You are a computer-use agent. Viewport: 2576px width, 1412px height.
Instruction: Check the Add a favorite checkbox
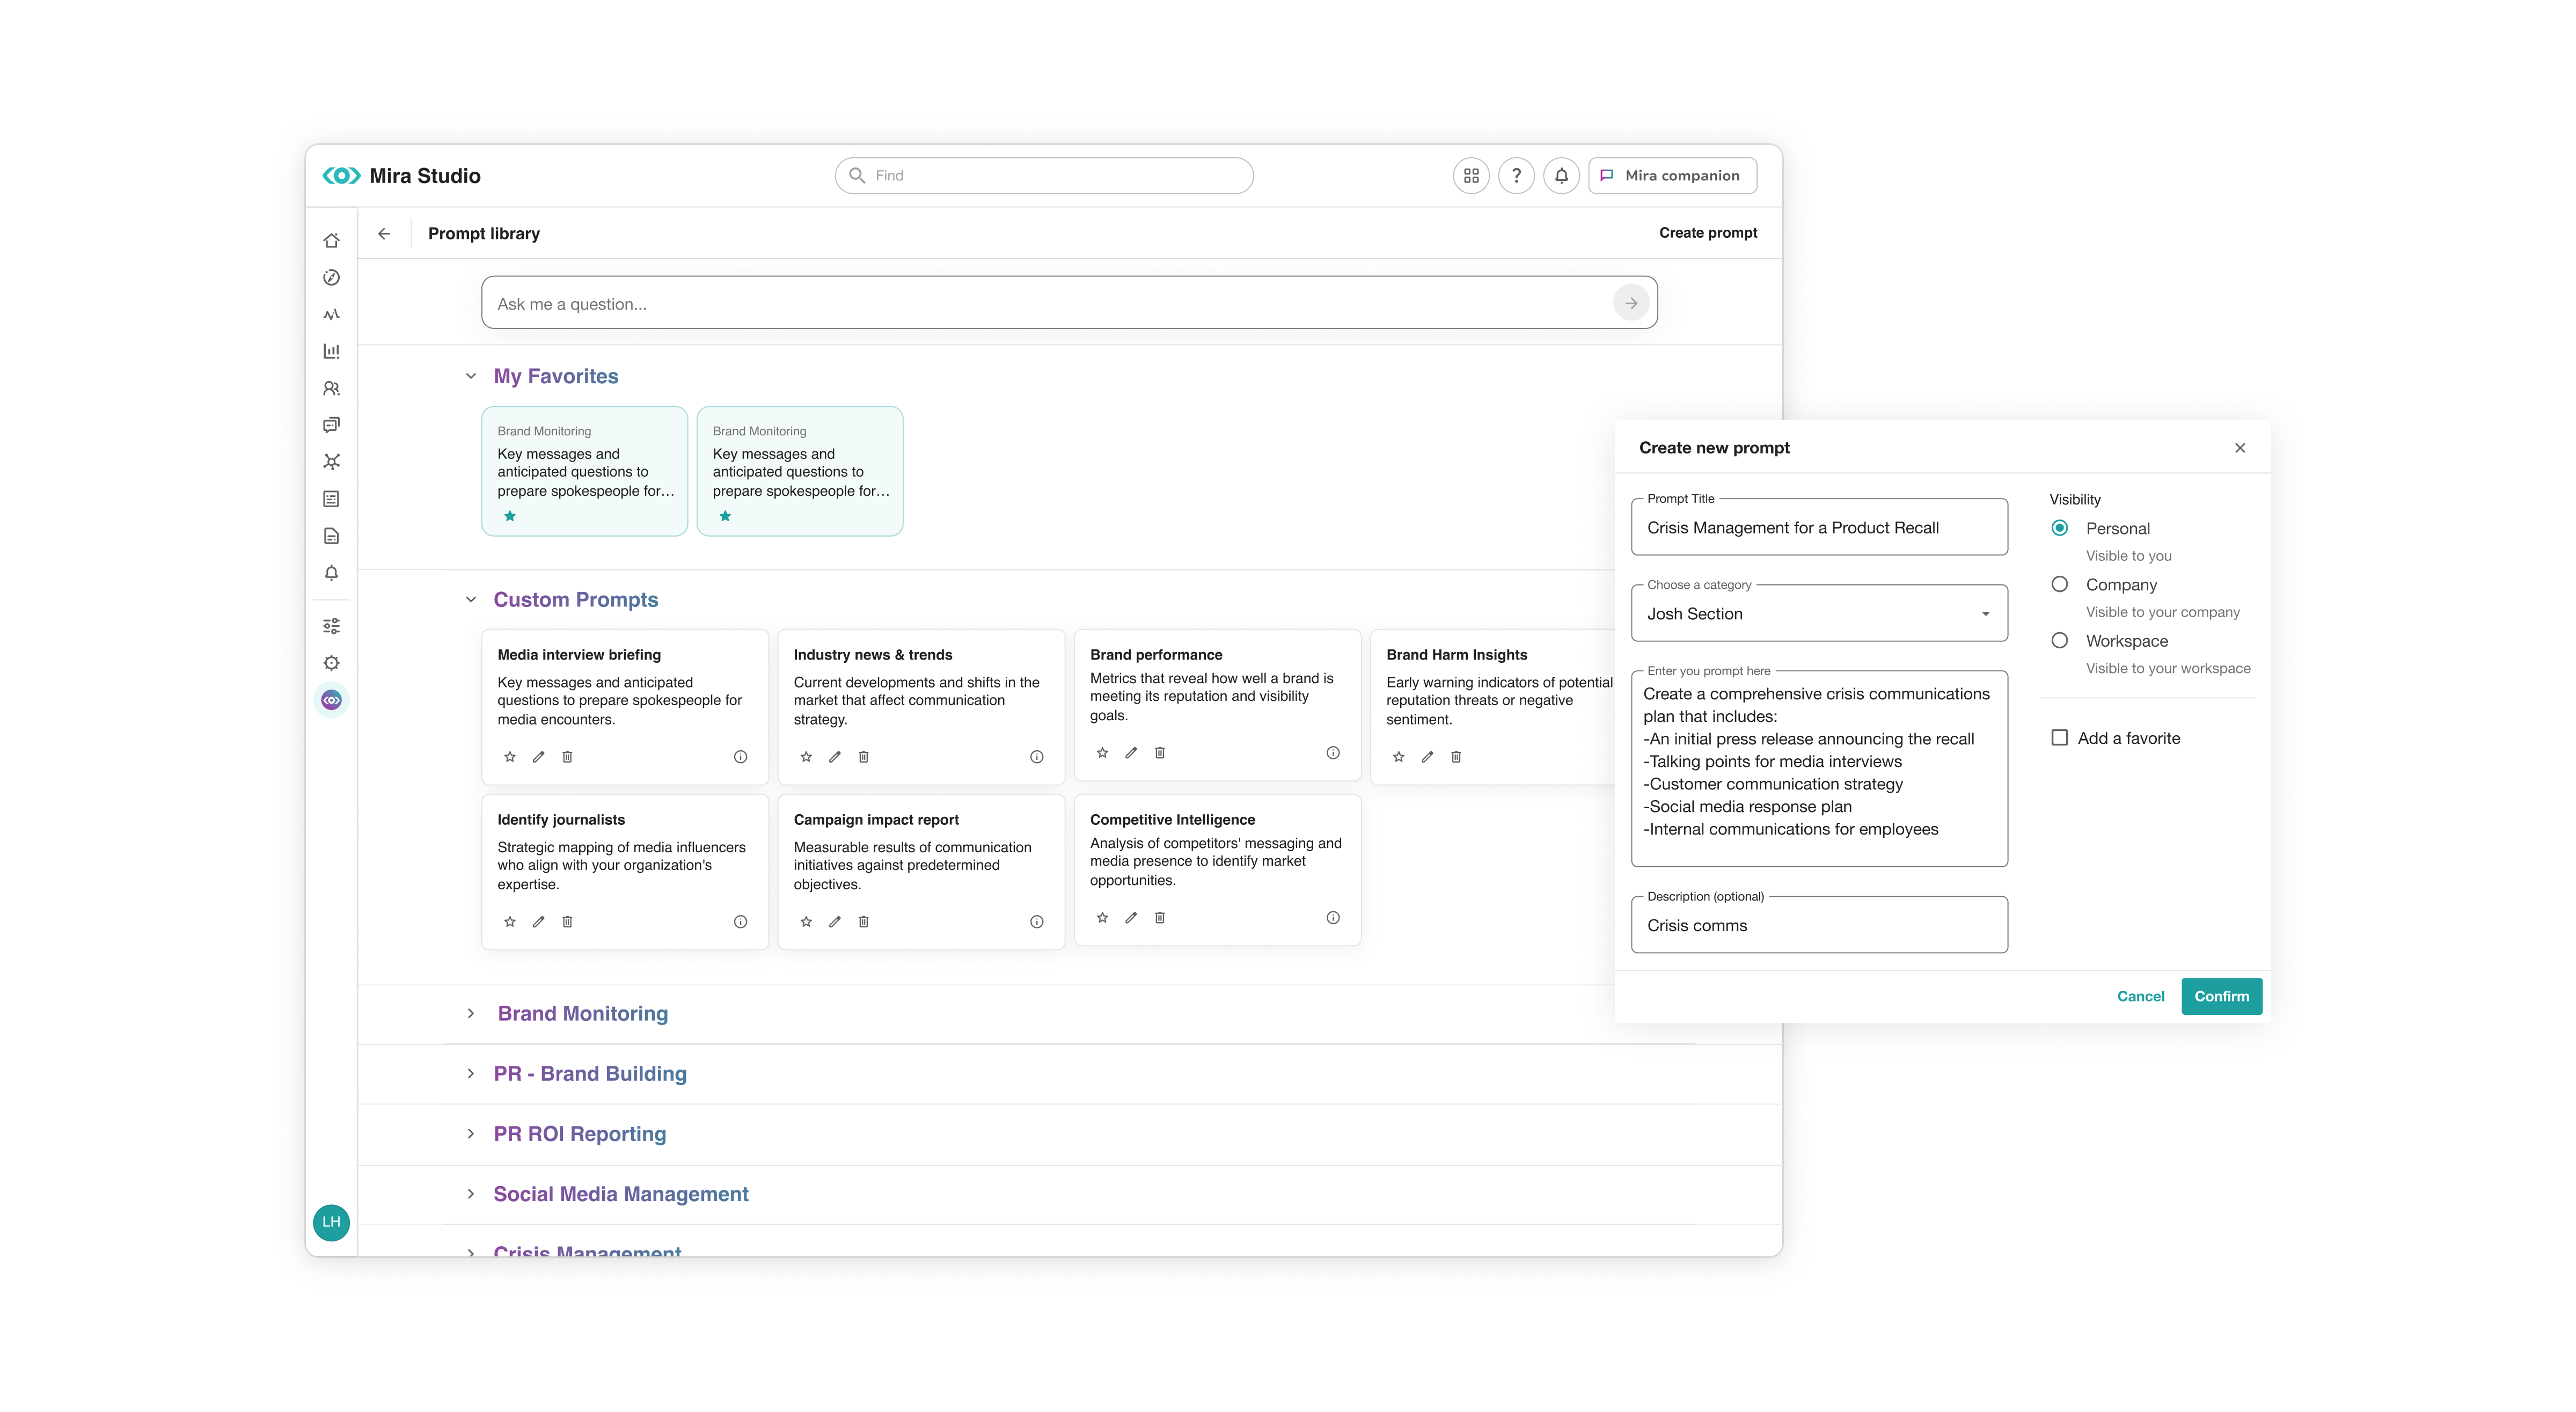[x=2059, y=738]
